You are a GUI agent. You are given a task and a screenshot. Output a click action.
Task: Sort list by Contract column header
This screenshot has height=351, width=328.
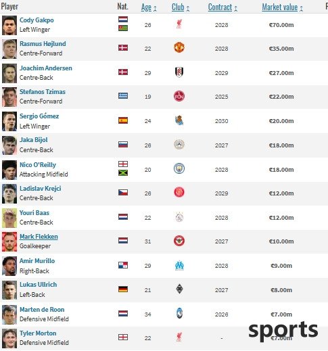coord(220,7)
